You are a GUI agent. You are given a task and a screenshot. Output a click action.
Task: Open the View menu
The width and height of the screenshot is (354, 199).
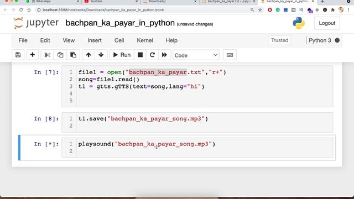coord(69,40)
